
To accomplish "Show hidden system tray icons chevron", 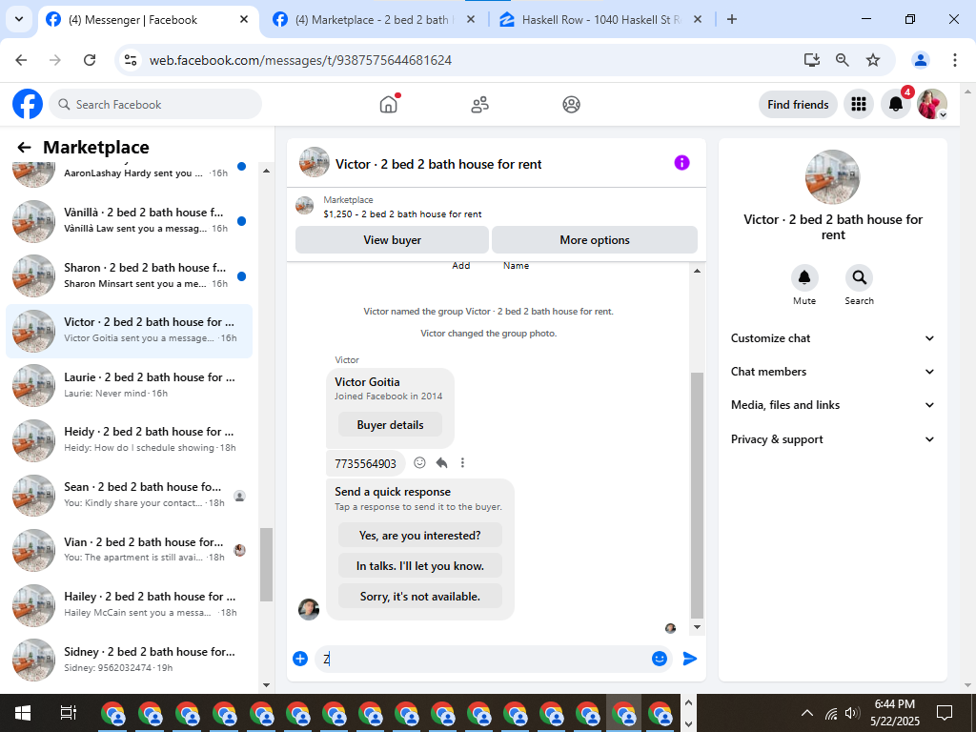I will tap(806, 713).
